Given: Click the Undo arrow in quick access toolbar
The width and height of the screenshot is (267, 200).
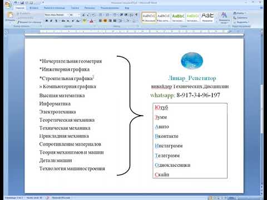Looking at the screenshot, I should point(16,3).
